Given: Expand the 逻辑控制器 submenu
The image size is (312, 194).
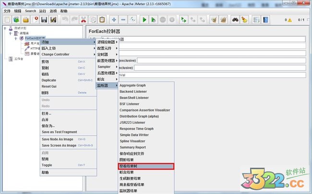Looking at the screenshot, I should [x=107, y=42].
